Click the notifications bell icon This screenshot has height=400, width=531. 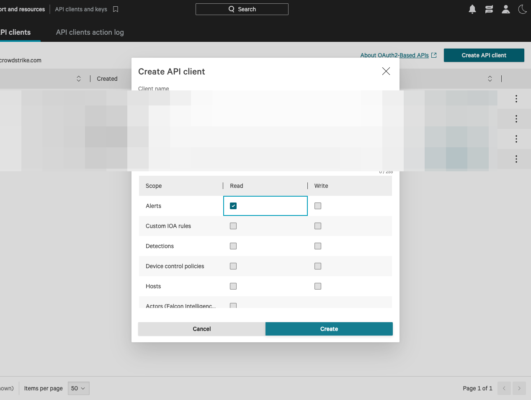[472, 9]
